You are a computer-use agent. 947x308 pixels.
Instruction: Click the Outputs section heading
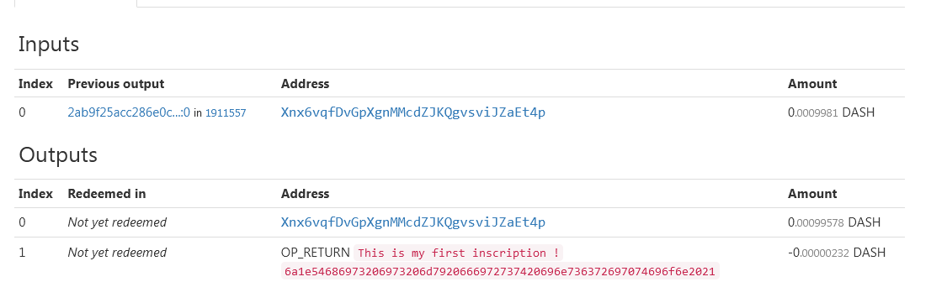(x=58, y=155)
